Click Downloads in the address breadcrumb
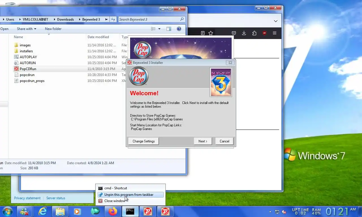The width and height of the screenshot is (362, 217). pos(65,19)
